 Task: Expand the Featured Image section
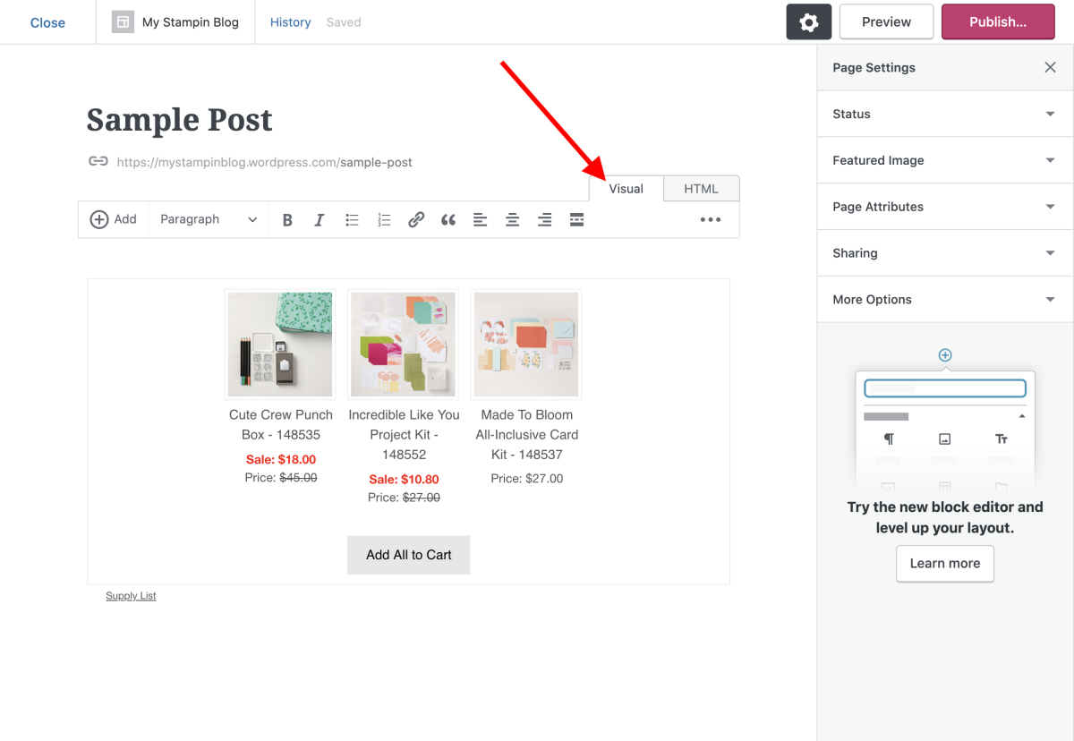pyautogui.click(x=945, y=160)
